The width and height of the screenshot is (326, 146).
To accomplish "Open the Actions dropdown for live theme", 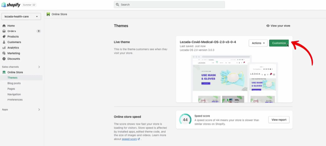I will pos(258,43).
